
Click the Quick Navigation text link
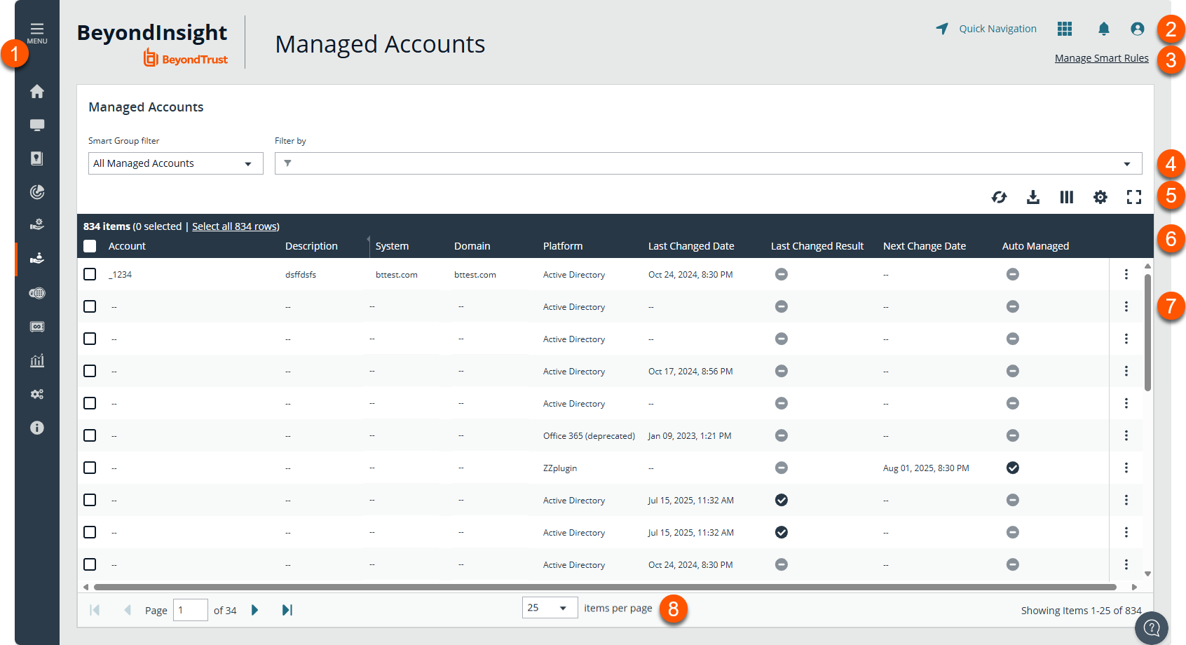997,29
